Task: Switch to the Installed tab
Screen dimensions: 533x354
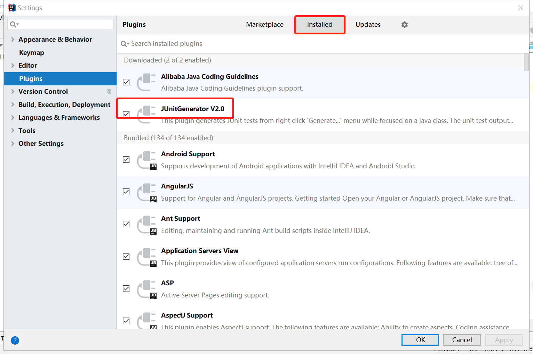Action: [x=320, y=25]
